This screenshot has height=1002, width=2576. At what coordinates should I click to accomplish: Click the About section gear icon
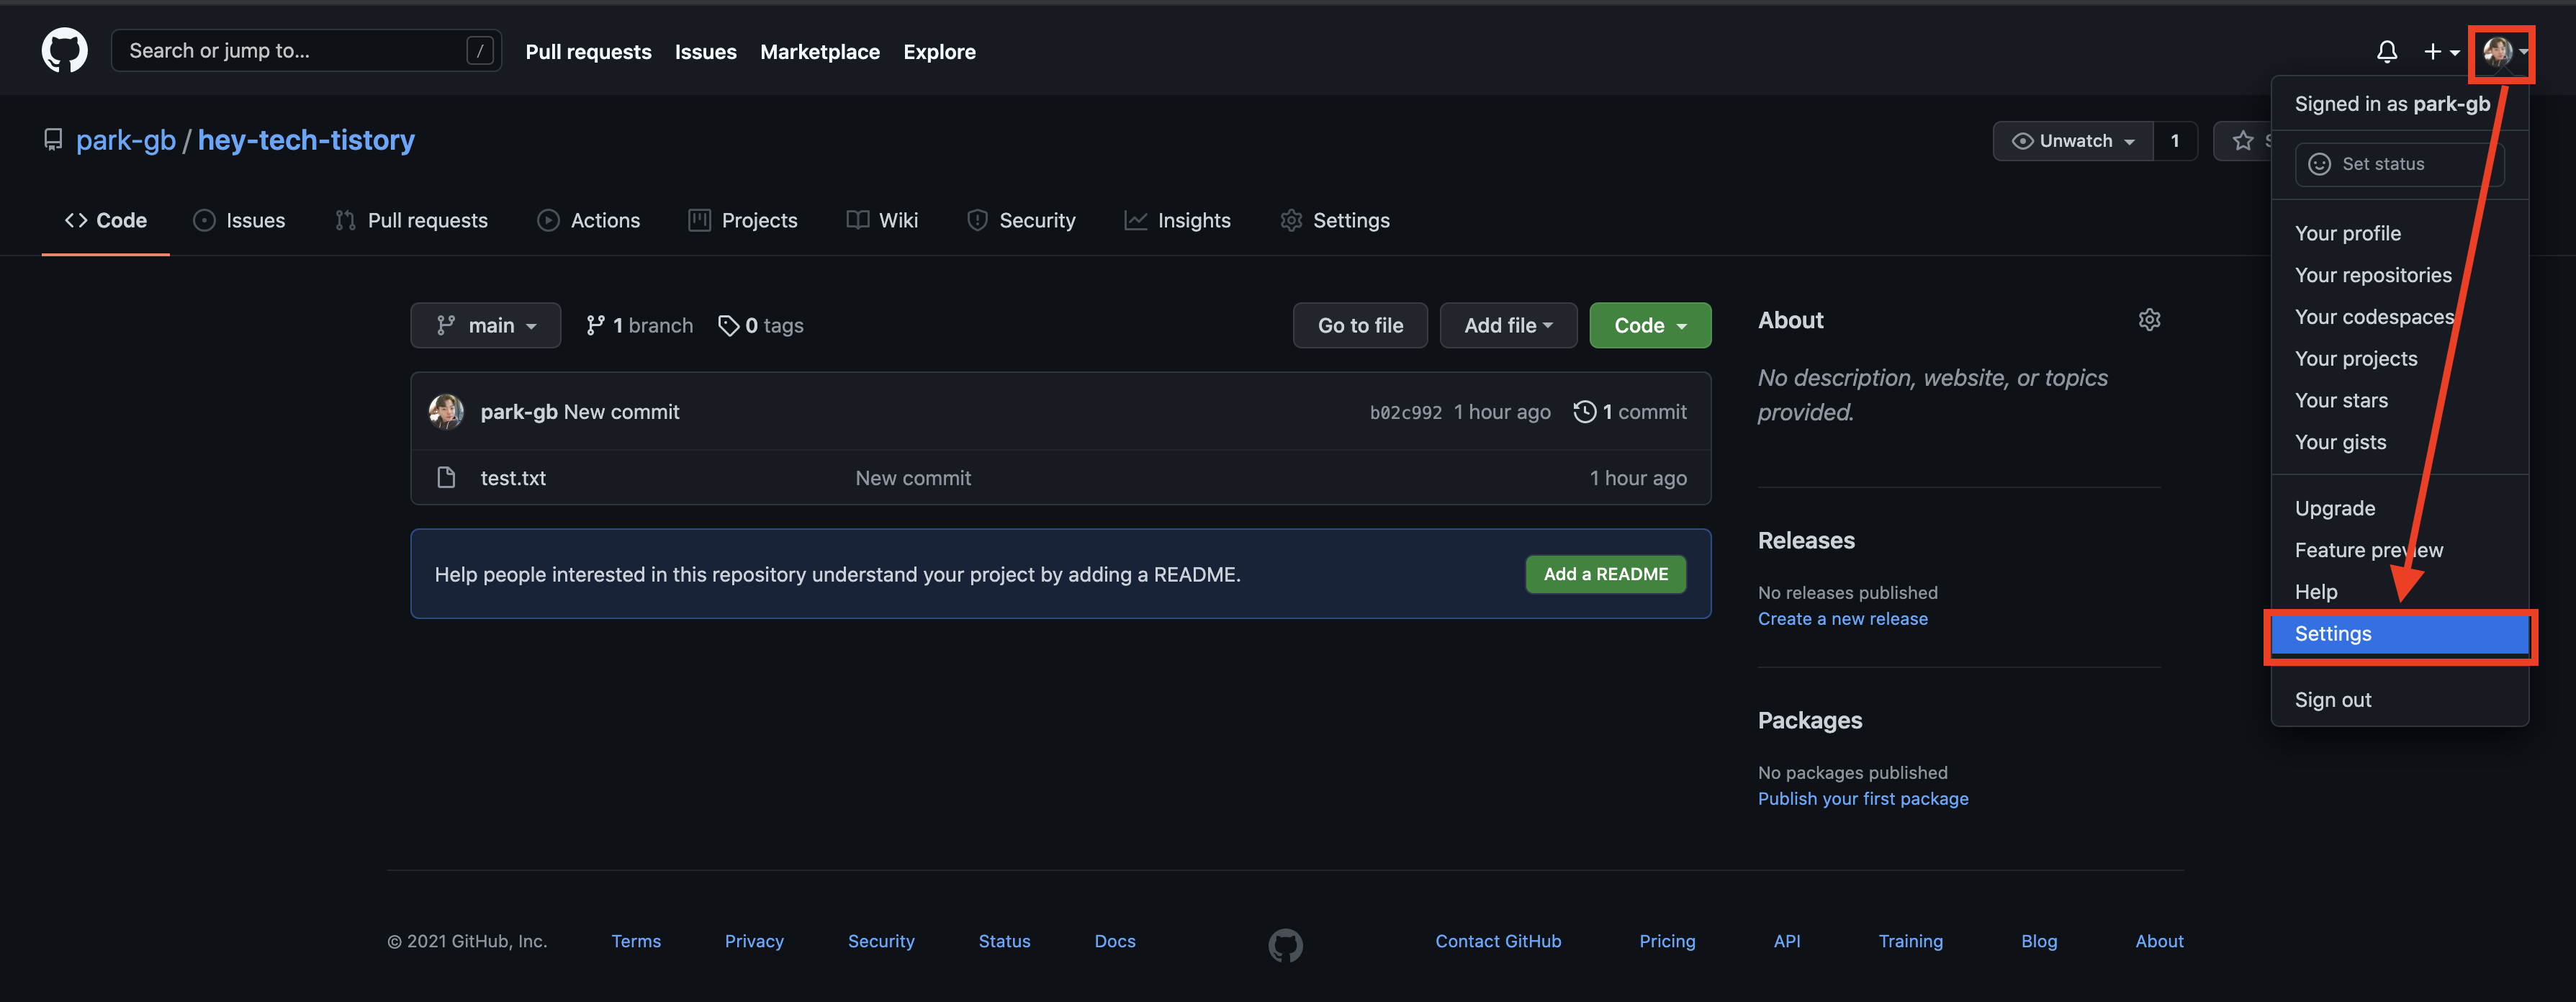[x=2149, y=320]
